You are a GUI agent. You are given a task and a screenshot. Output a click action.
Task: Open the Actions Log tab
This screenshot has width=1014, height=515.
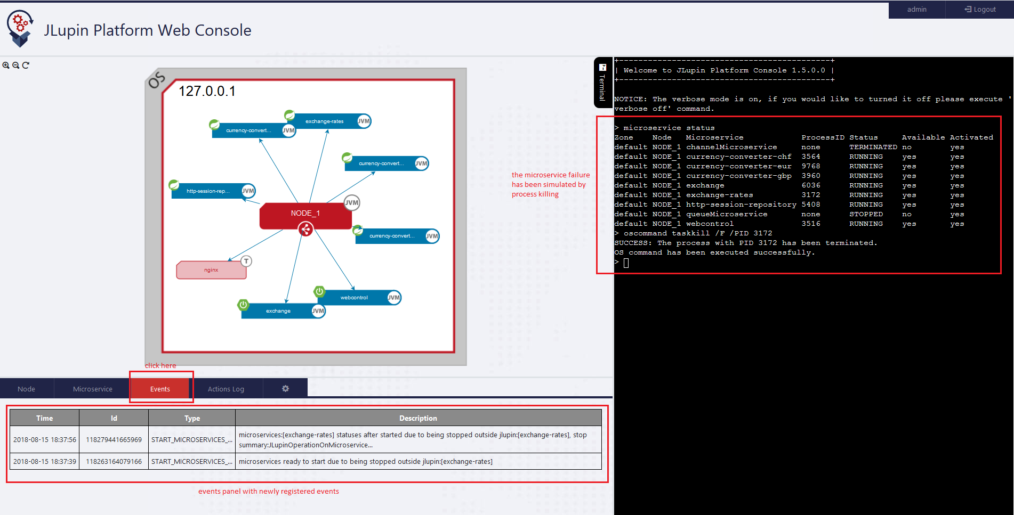click(226, 389)
